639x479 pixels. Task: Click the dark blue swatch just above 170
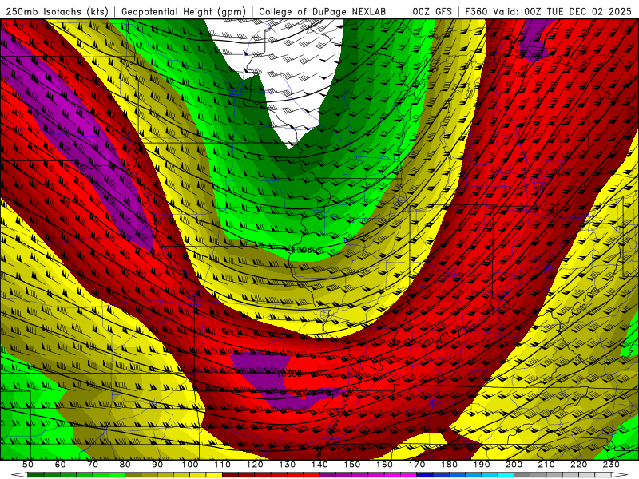pos(425,474)
